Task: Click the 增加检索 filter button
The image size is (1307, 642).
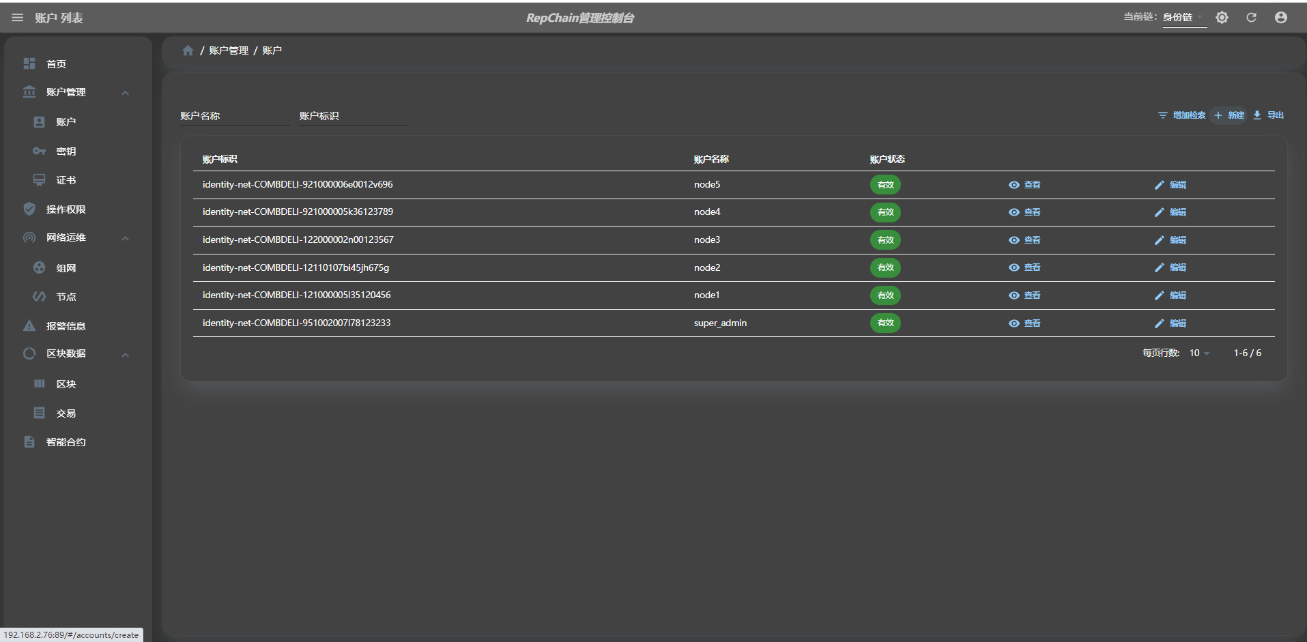Action: 1182,115
